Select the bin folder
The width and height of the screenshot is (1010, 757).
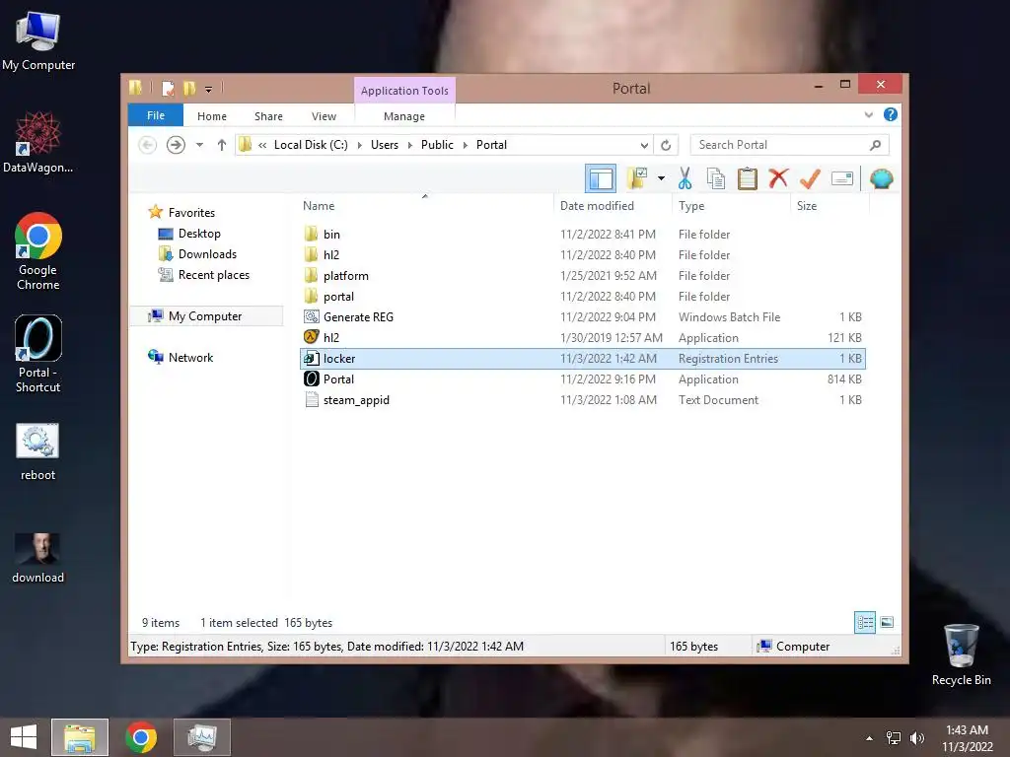[582, 235]
